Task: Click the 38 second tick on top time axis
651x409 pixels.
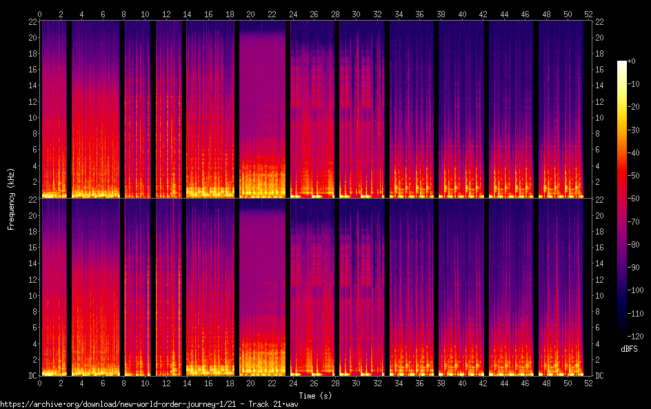Action: coord(441,14)
